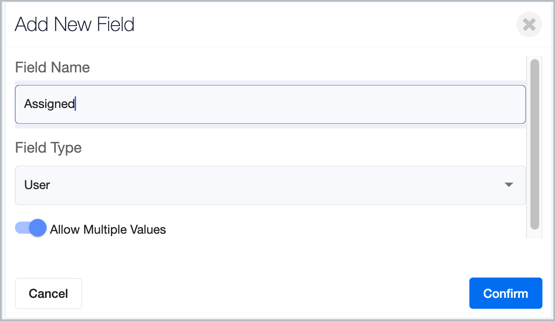Click the blue toggle knob

pyautogui.click(x=38, y=228)
